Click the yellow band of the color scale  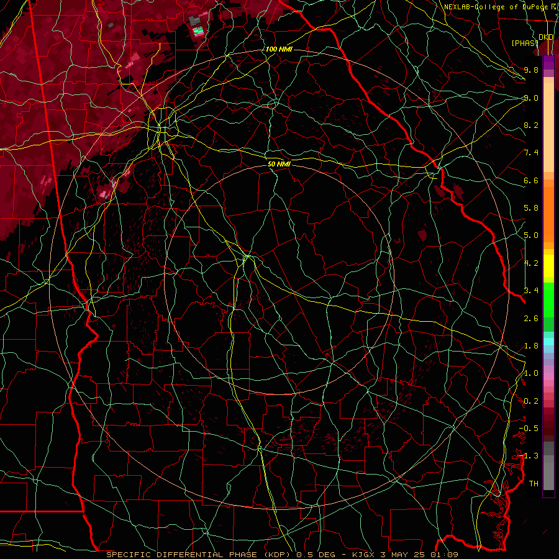click(548, 266)
